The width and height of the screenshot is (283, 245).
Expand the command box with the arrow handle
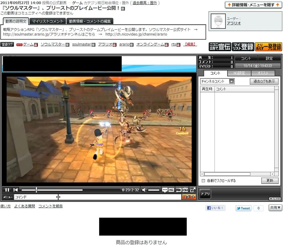pyautogui.click(x=58, y=197)
